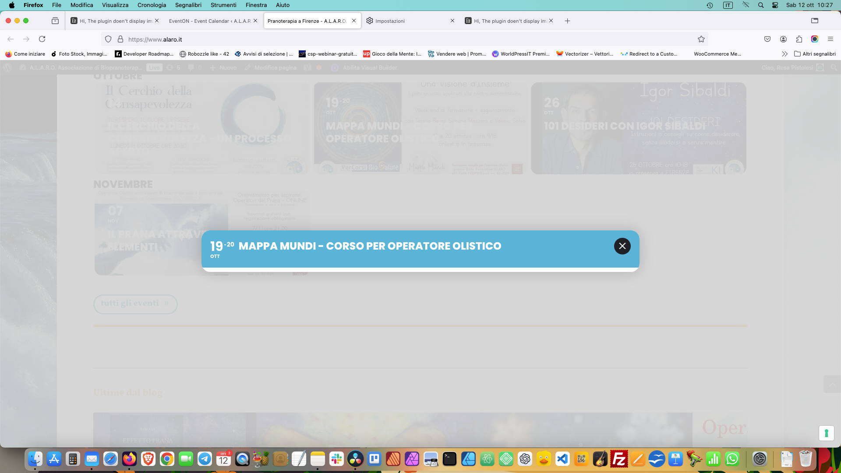Launch Visual Studio Code from the Dock

[562, 459]
